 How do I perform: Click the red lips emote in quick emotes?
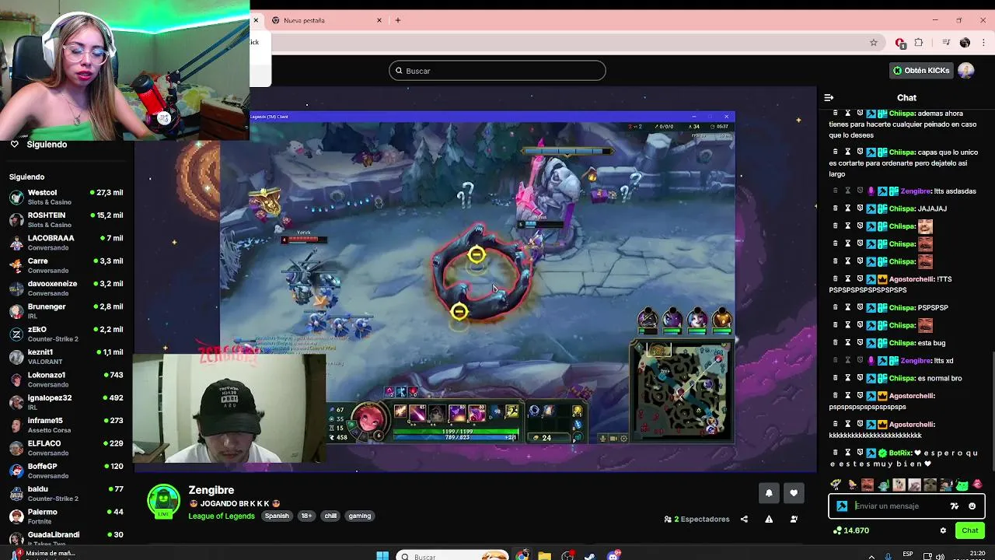click(x=977, y=485)
